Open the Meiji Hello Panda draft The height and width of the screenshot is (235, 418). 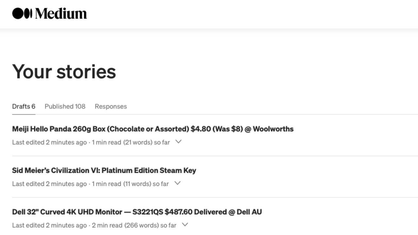[x=153, y=129]
